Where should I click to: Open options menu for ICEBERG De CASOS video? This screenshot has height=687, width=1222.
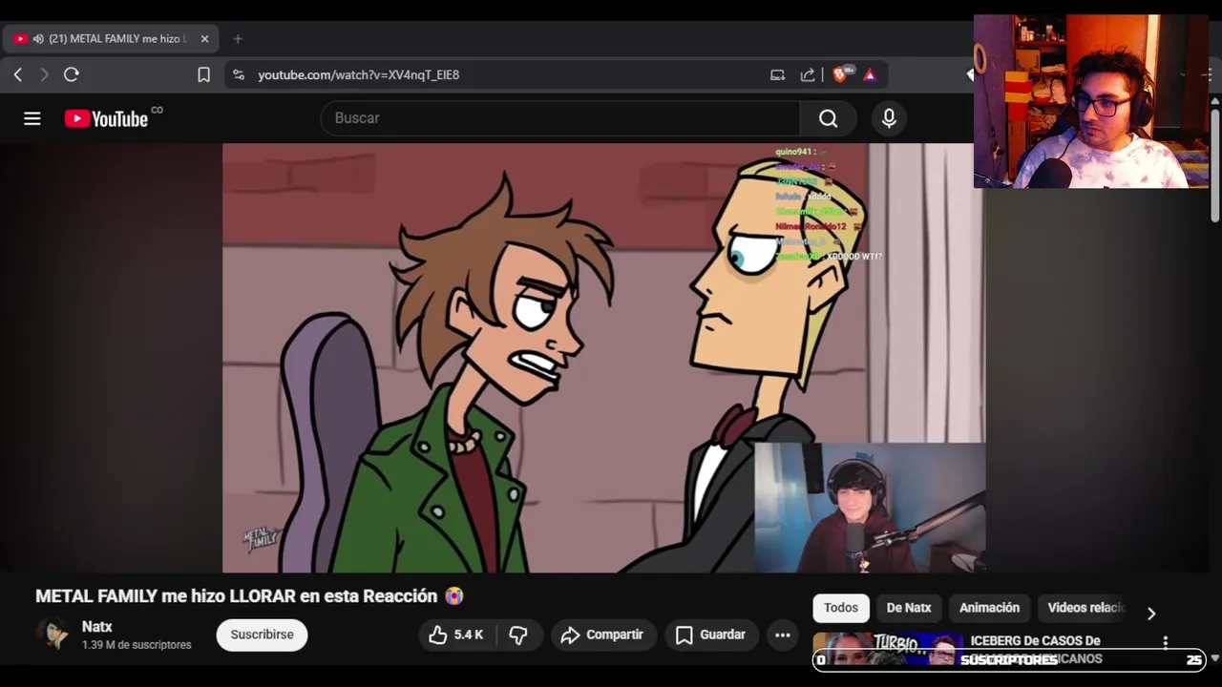pyautogui.click(x=1165, y=642)
